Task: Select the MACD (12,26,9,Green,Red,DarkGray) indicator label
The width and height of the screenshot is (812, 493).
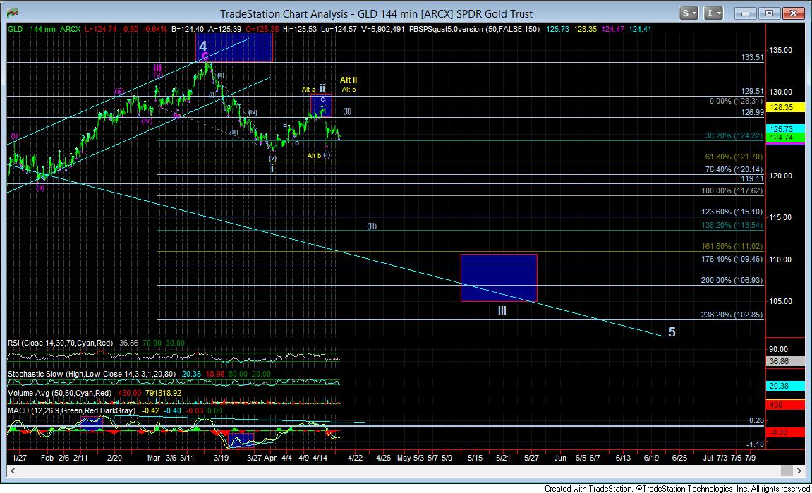Action: (x=71, y=410)
